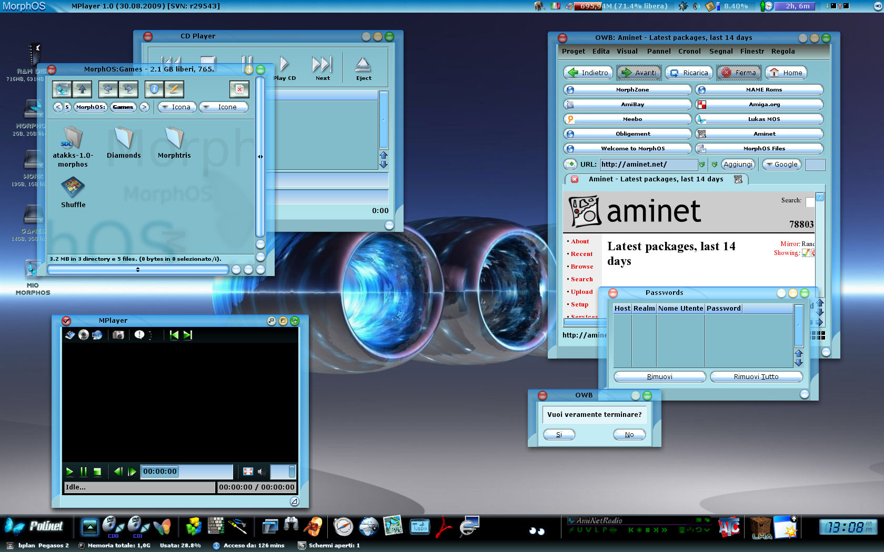Toggle the Ferma stop button in OWB
This screenshot has width=884, height=552.
(x=739, y=73)
